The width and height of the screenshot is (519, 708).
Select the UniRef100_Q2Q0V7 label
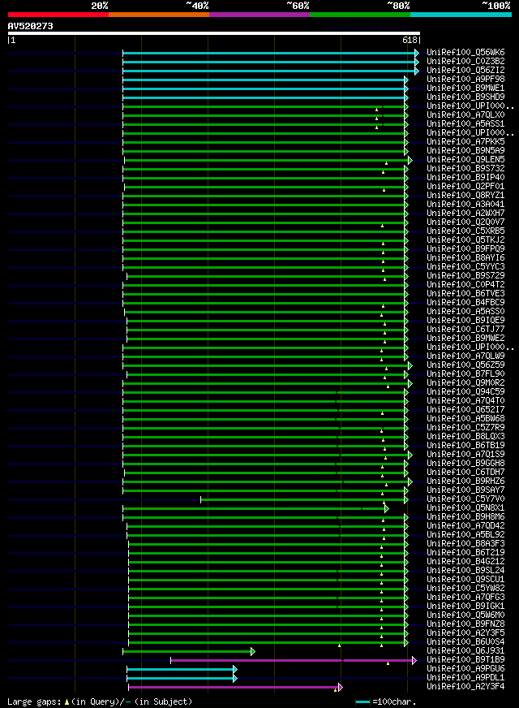point(465,222)
